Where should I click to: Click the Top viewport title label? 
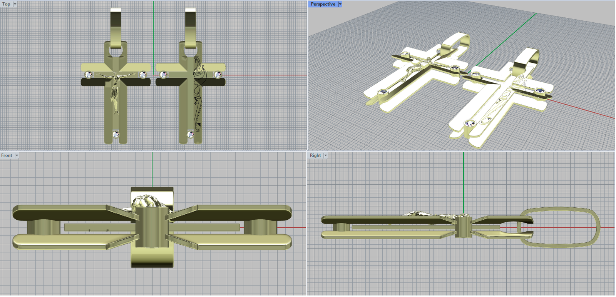[x=6, y=4]
